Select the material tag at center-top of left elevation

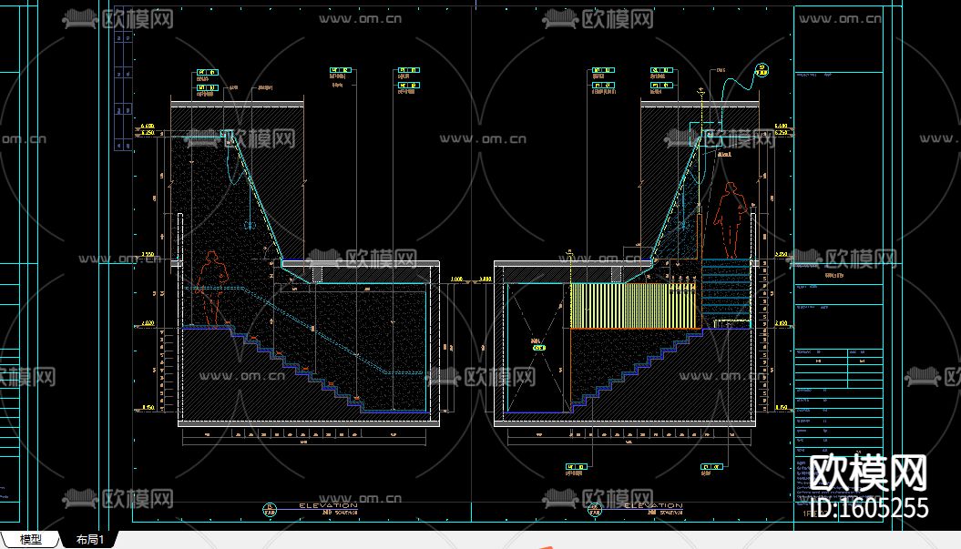pos(340,70)
